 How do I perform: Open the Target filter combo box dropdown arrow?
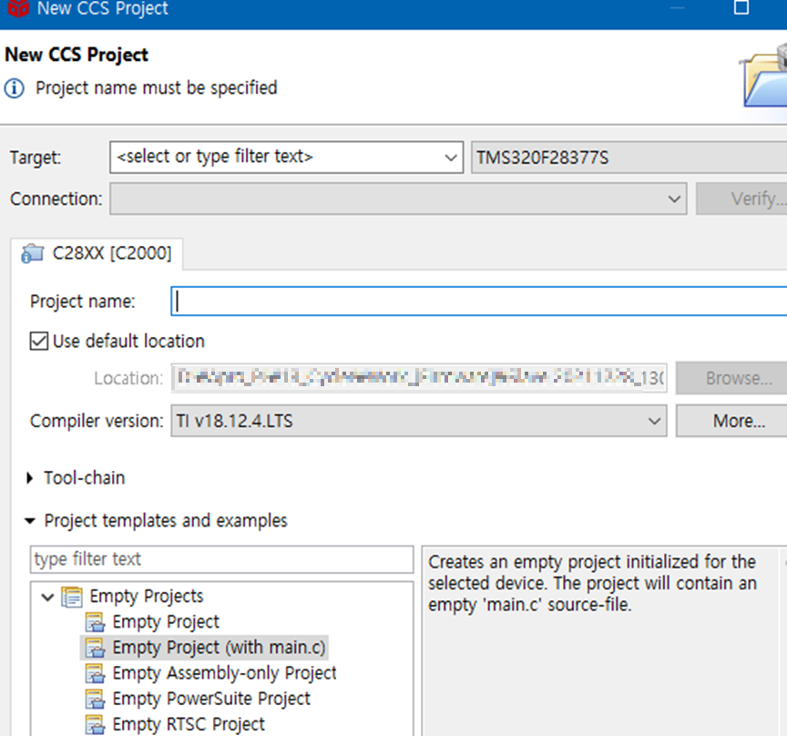pos(451,158)
